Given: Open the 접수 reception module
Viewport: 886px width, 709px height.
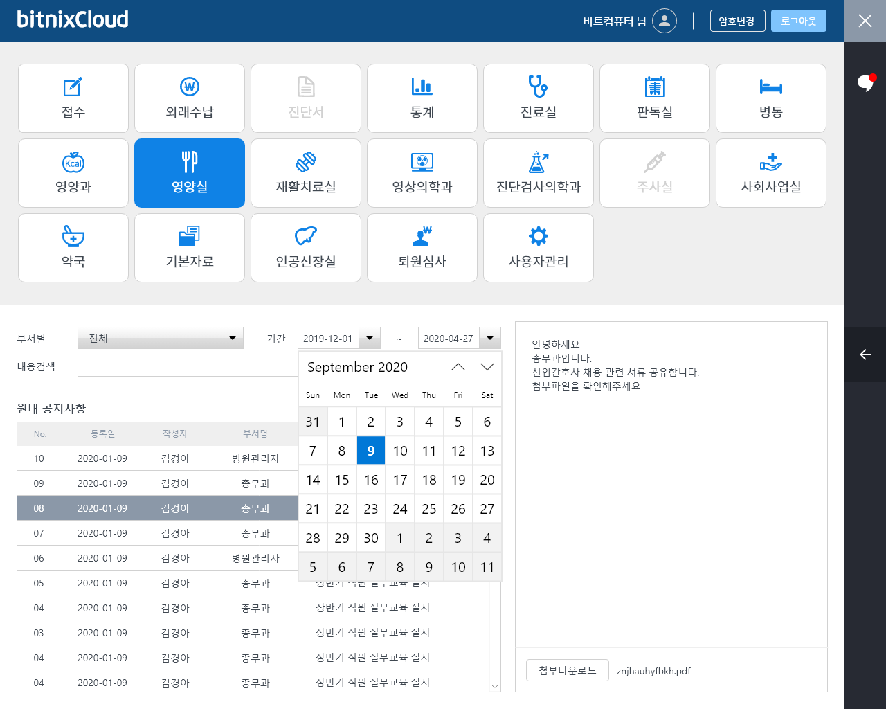Looking at the screenshot, I should [x=73, y=98].
